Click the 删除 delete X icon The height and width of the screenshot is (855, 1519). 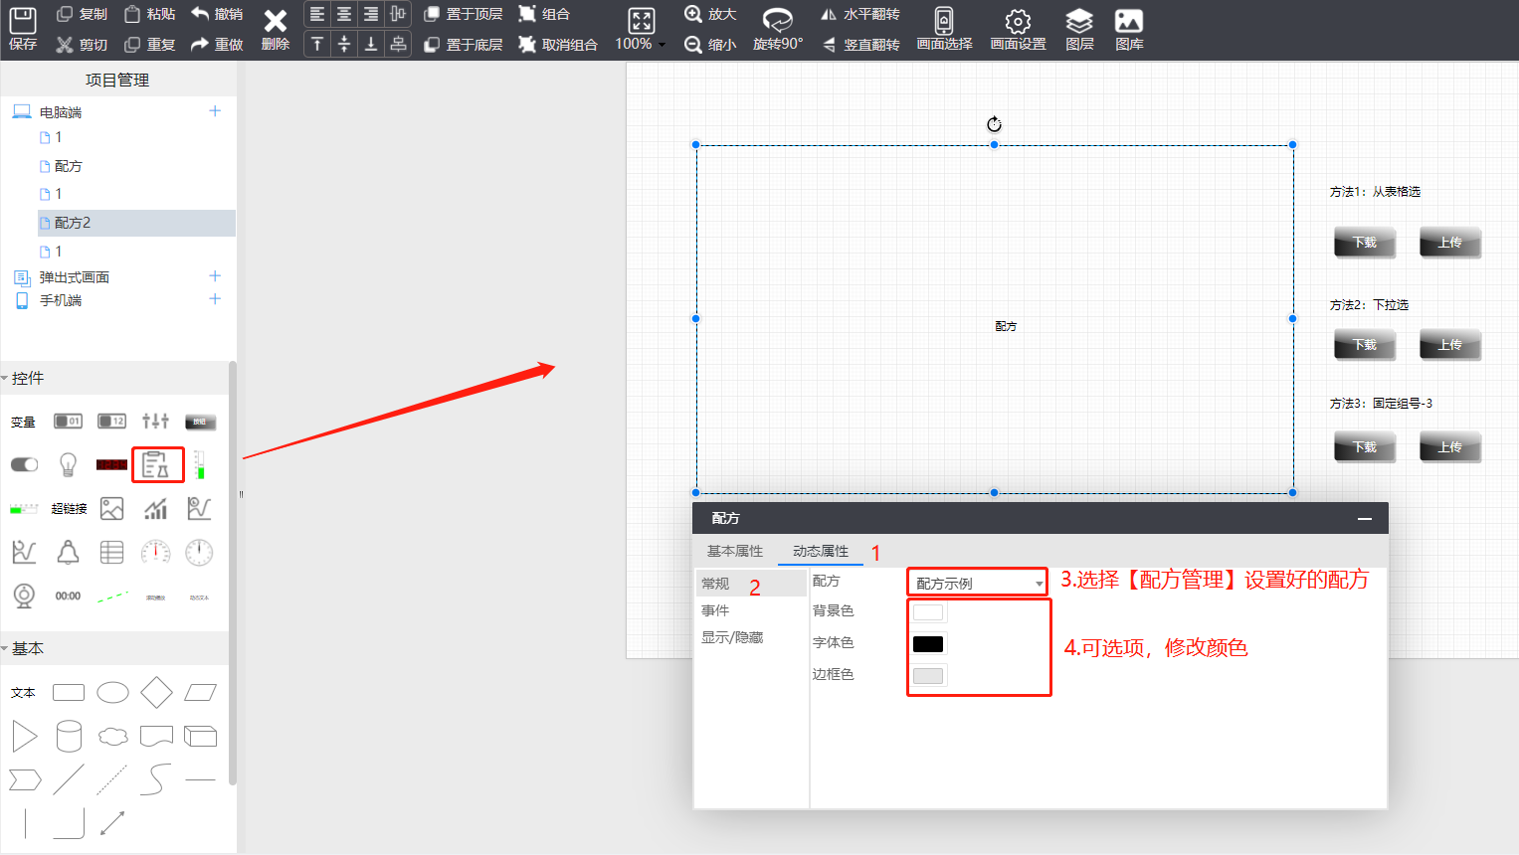[x=275, y=29]
